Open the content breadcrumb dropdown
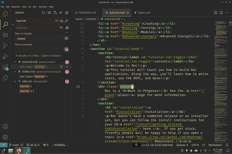 point(91,19)
